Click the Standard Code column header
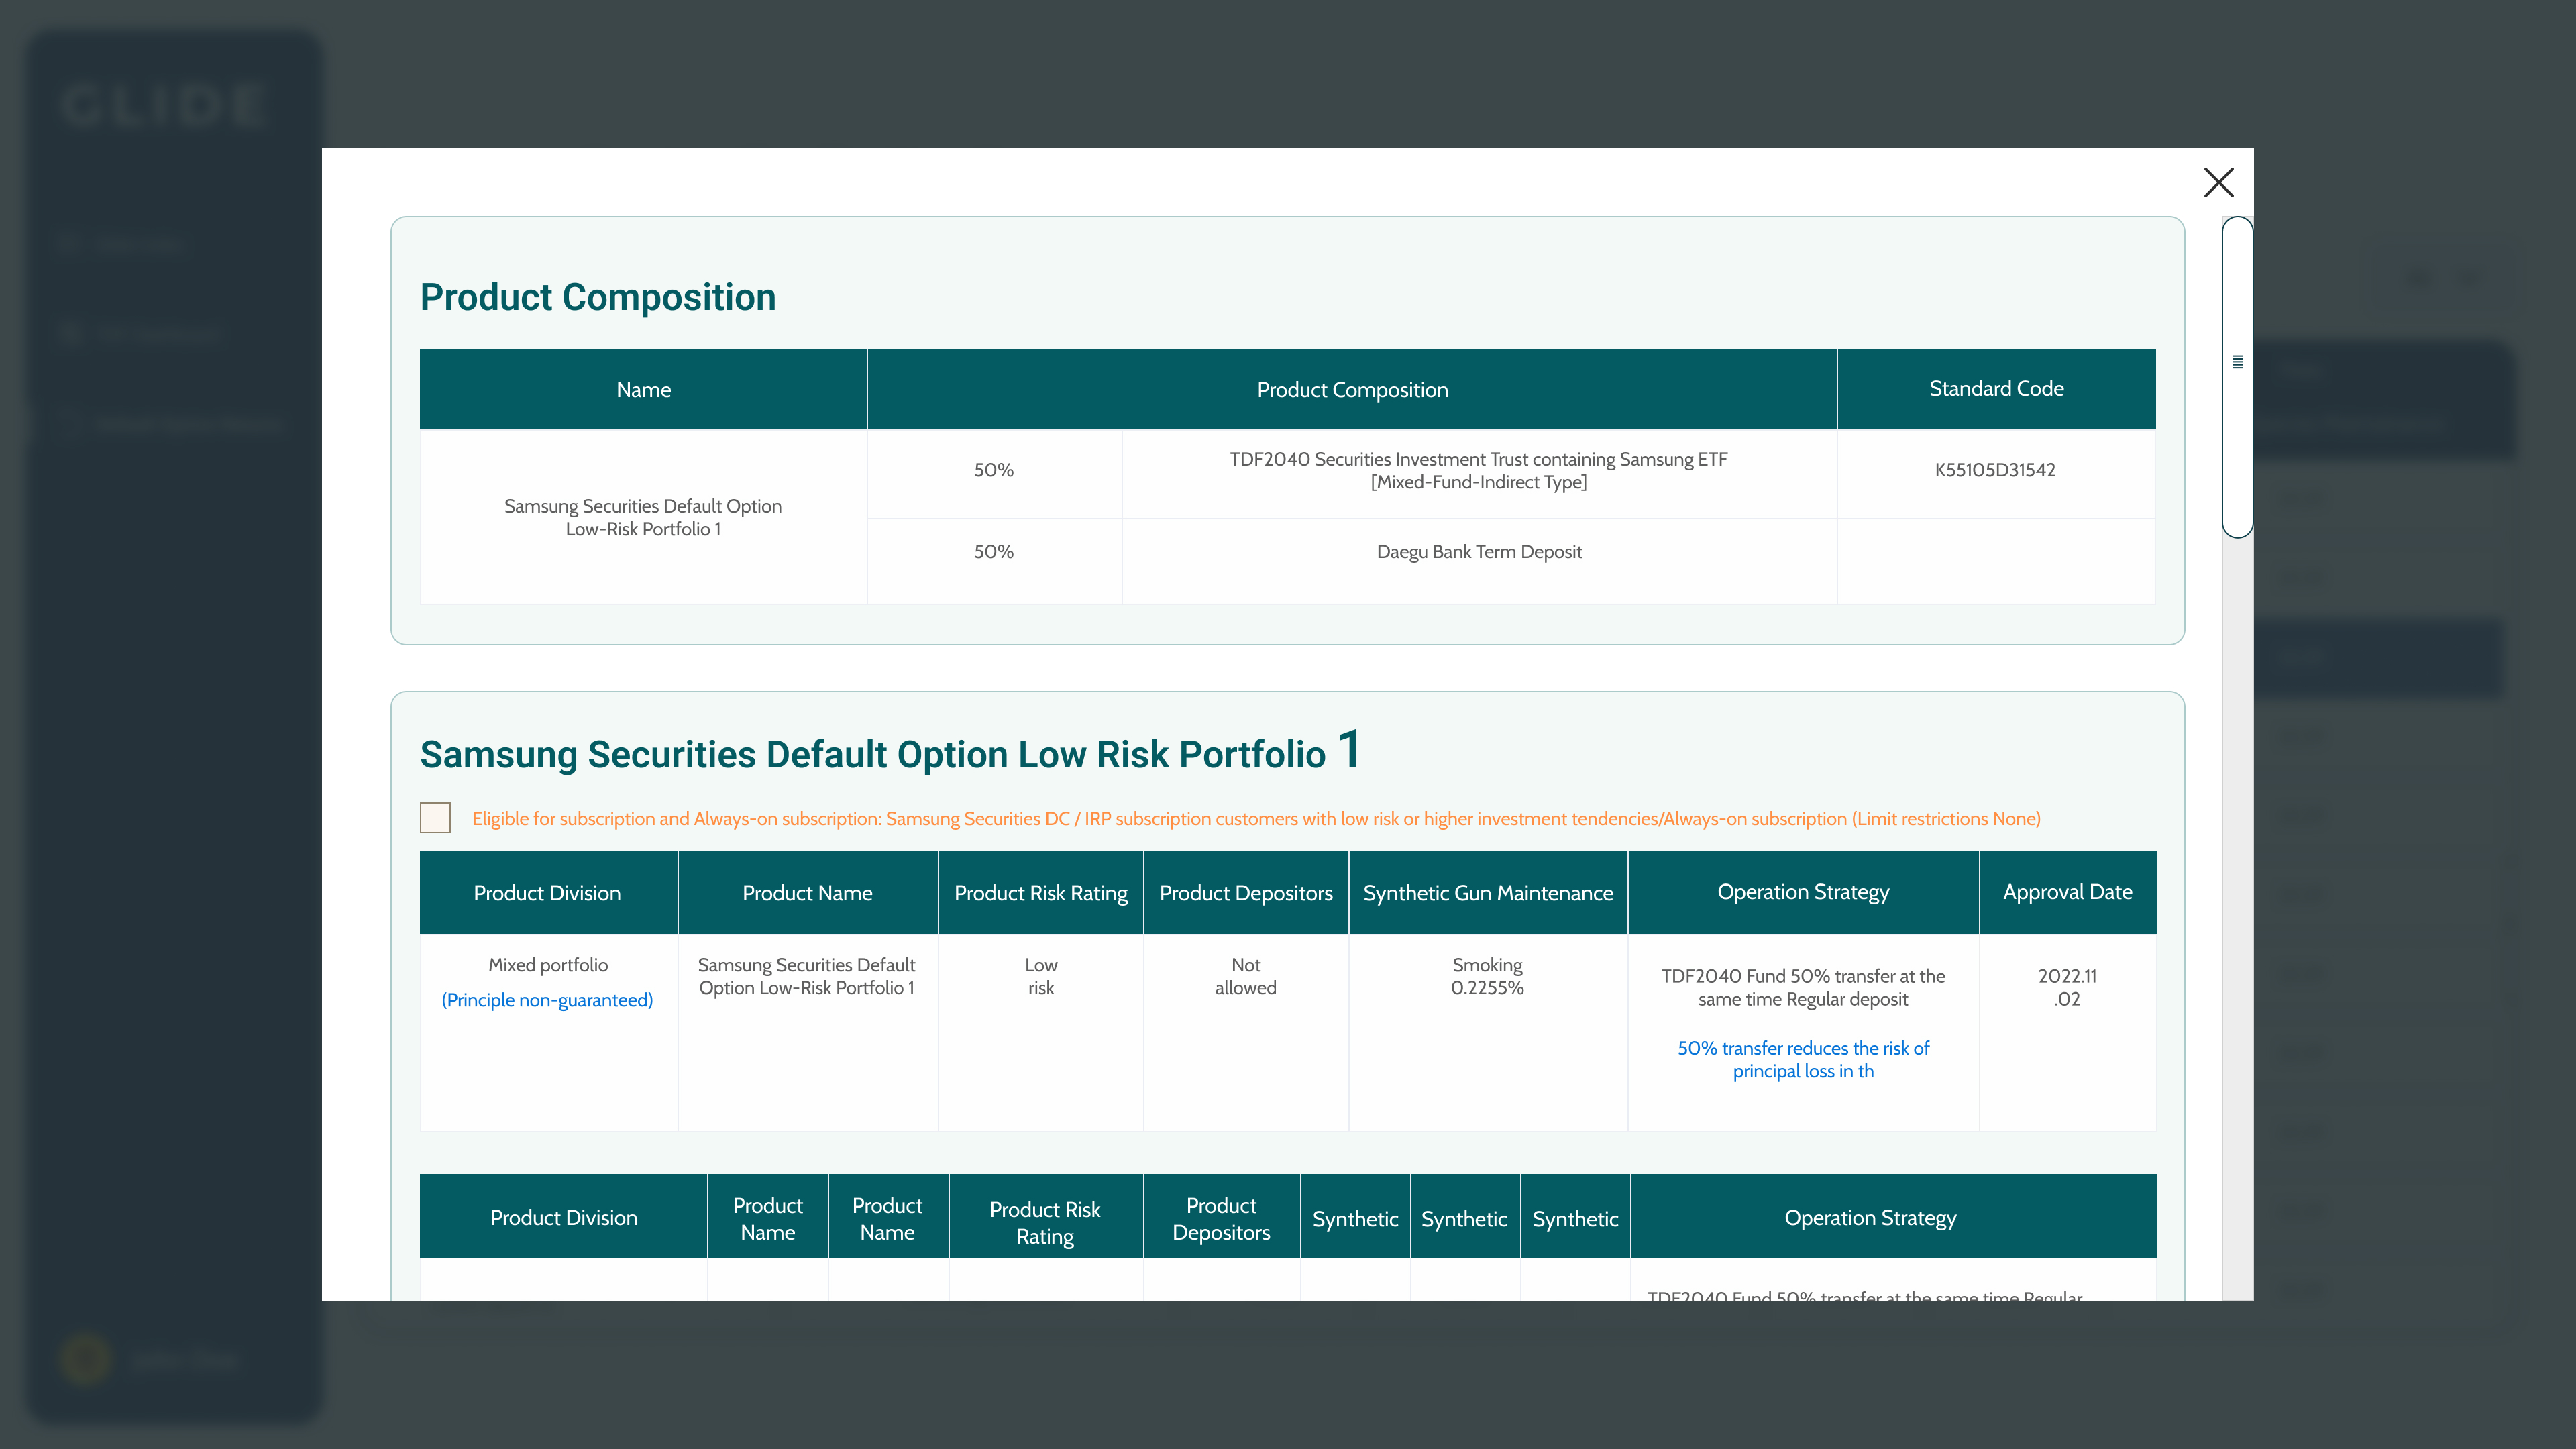 [x=1996, y=389]
